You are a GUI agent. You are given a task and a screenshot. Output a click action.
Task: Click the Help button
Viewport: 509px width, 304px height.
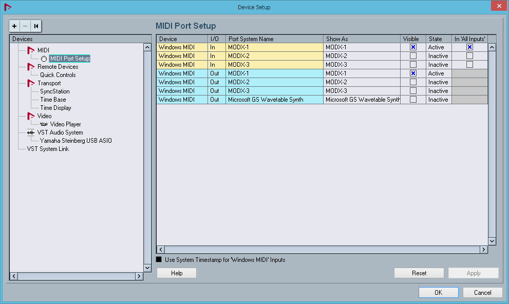[177, 273]
